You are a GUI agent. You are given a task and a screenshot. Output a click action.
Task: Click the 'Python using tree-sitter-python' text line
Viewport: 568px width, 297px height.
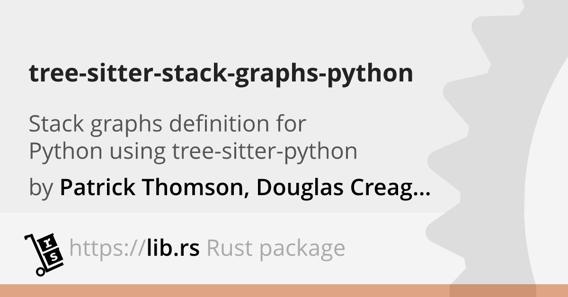(193, 152)
